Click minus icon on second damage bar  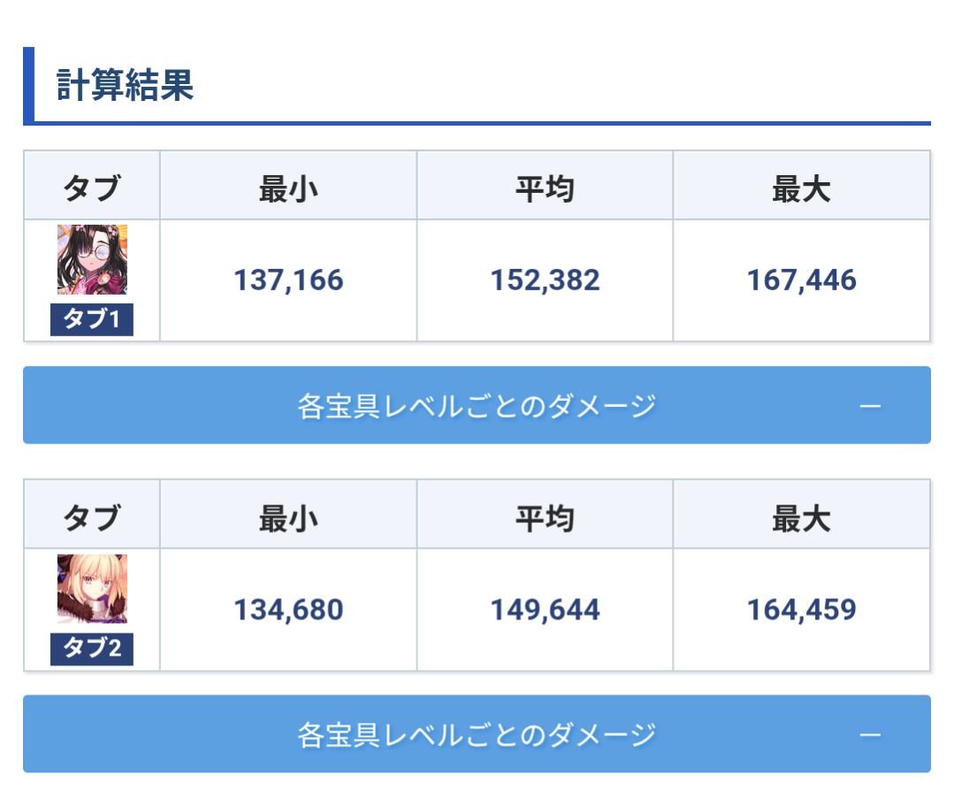[871, 735]
